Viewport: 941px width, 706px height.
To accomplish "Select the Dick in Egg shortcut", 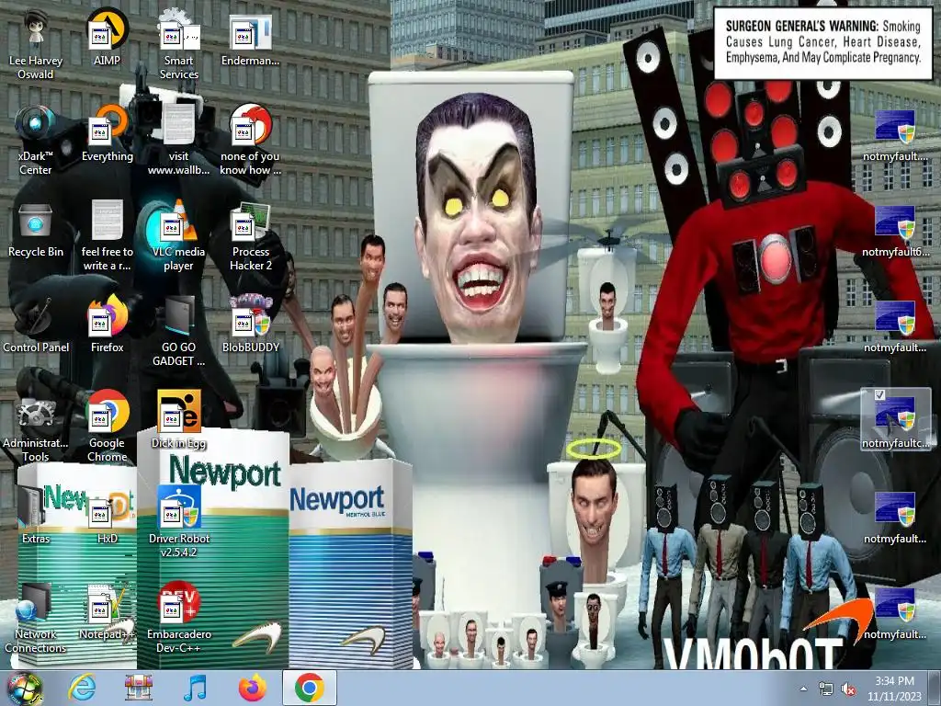I will [178, 420].
